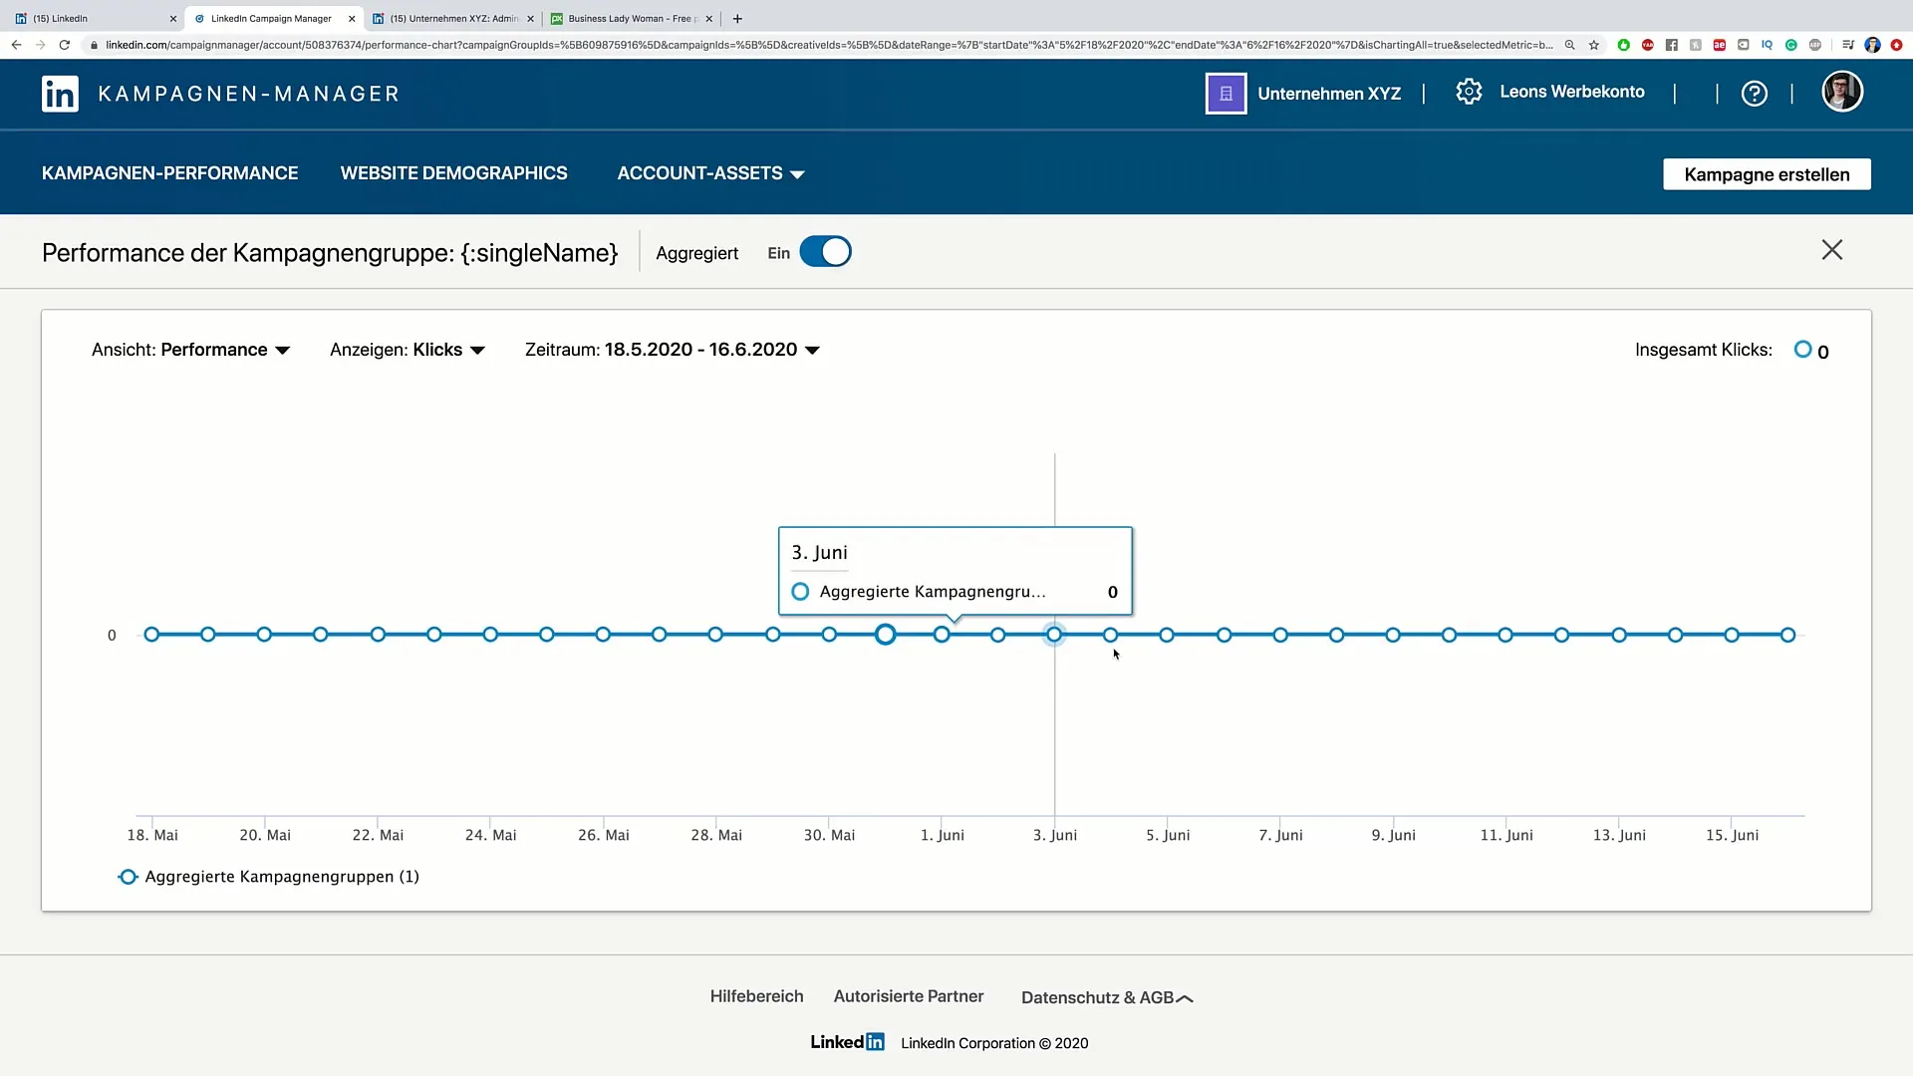Viewport: 1913px width, 1076px height.
Task: Click browser back arrow
Action: (x=16, y=45)
